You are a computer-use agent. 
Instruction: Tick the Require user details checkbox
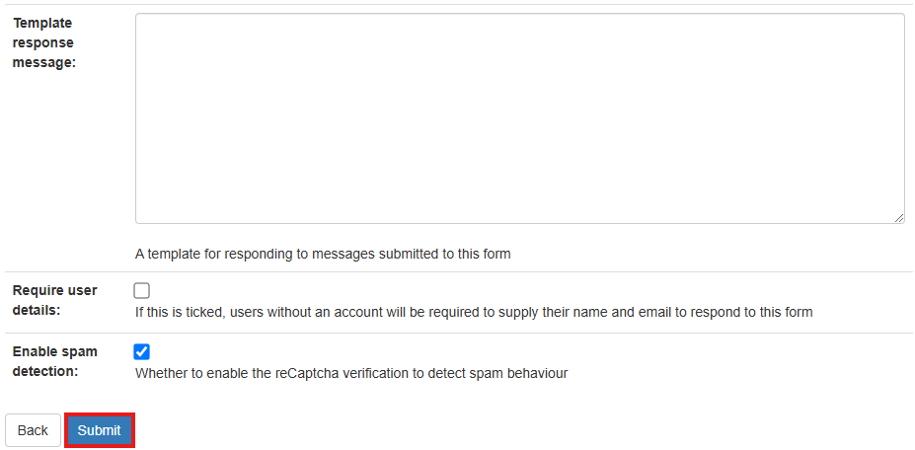tap(142, 291)
